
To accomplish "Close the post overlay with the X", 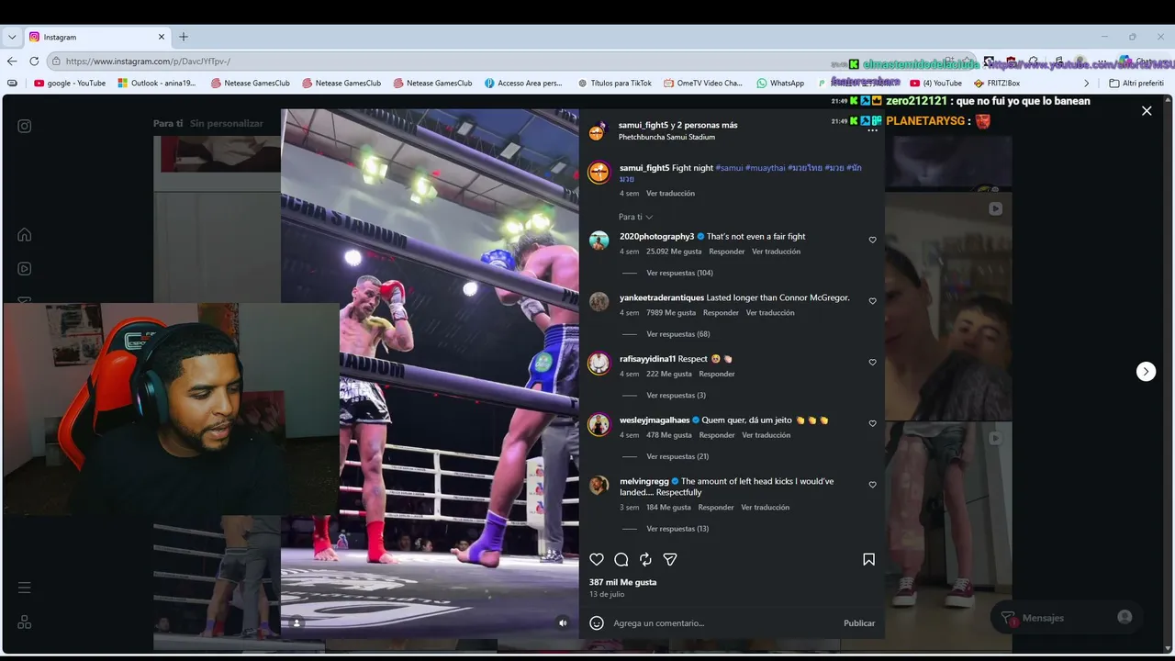I will pyautogui.click(x=1147, y=111).
